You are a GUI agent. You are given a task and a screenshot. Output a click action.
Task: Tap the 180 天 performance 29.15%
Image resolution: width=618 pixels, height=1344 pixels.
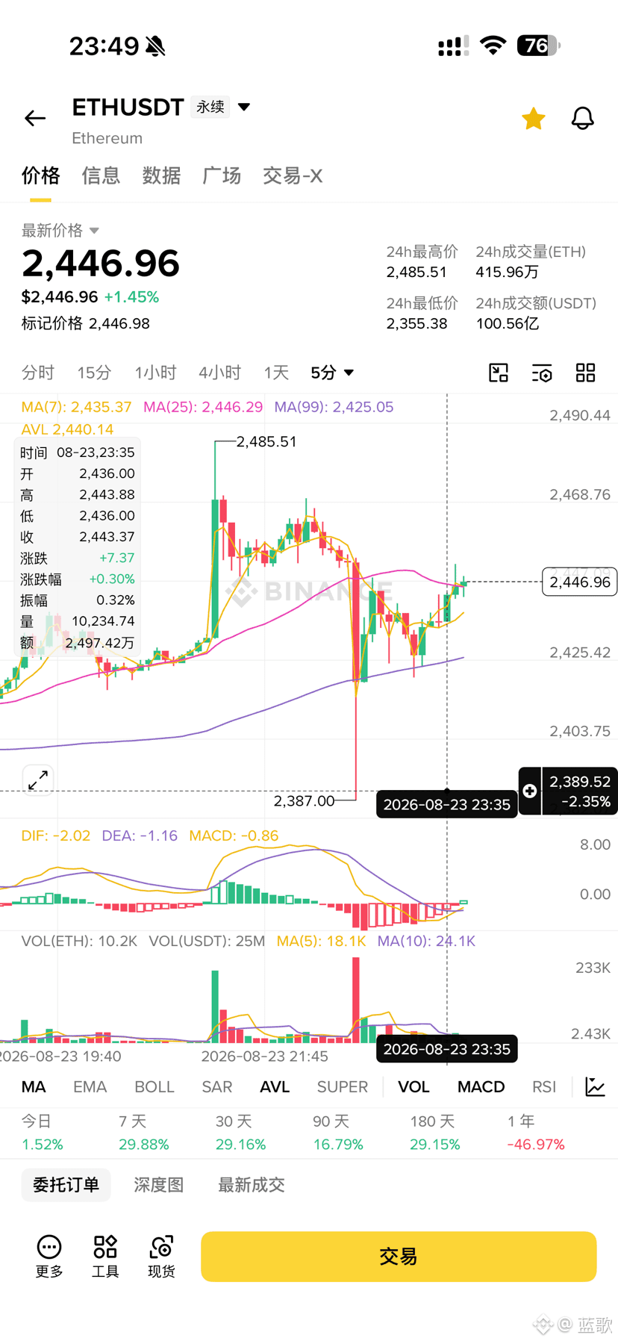pyautogui.click(x=435, y=1145)
